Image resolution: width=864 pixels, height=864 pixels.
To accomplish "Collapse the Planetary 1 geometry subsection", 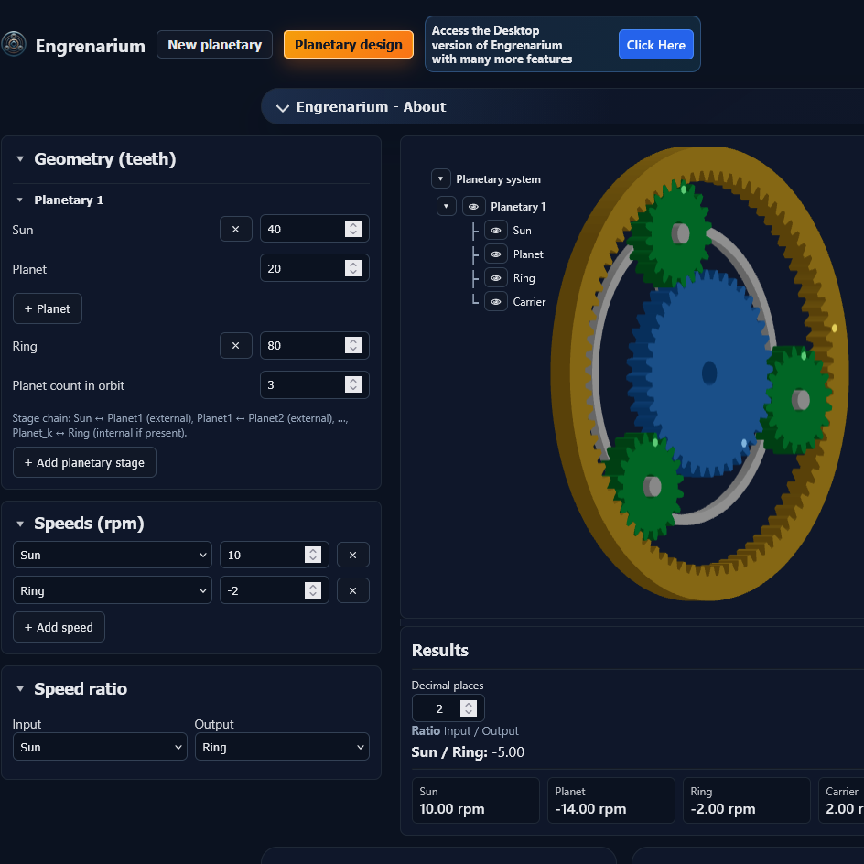I will pos(20,200).
